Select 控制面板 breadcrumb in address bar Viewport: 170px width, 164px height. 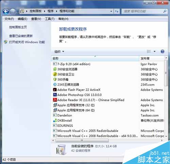click(x=36, y=11)
